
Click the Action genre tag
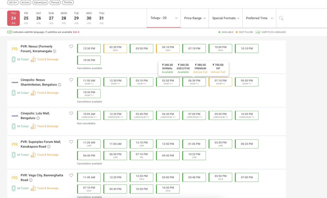coord(25,2)
